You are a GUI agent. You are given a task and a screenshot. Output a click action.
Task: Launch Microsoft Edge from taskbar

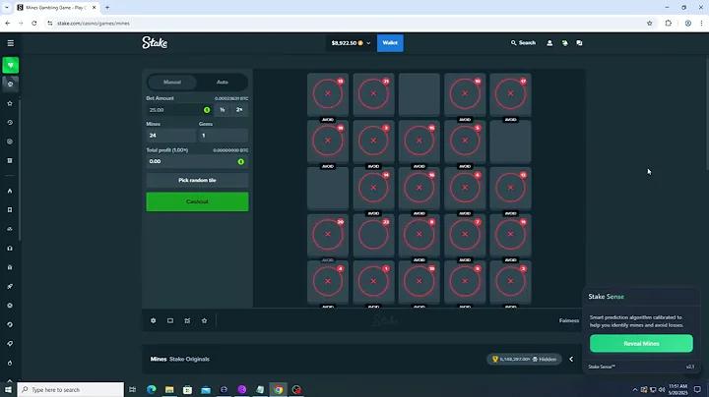[x=152, y=389]
